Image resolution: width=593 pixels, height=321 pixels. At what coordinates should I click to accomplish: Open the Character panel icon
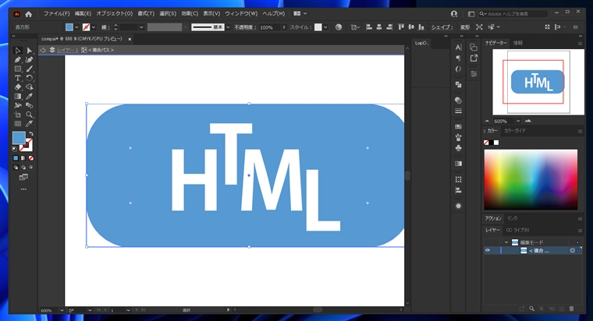coord(458,48)
